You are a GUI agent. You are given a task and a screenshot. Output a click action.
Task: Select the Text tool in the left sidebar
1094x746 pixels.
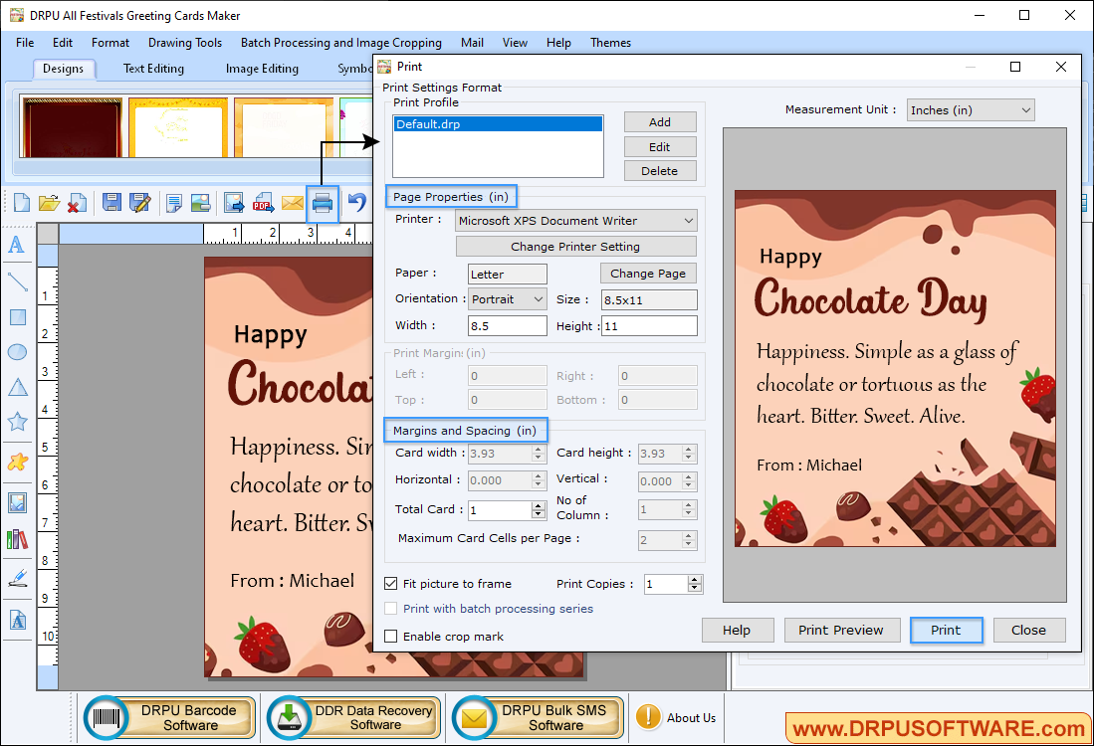(x=17, y=245)
